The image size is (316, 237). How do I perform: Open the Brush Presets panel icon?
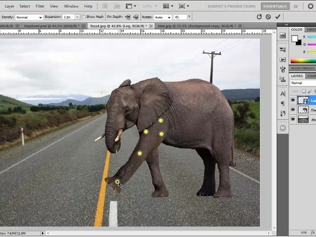pos(283,50)
